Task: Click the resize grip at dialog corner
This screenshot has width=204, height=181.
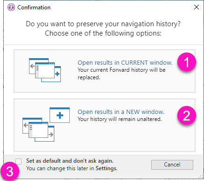Action: pos(201,176)
